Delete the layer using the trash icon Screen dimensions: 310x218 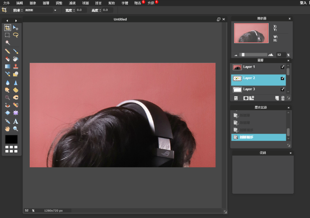[x=283, y=98]
